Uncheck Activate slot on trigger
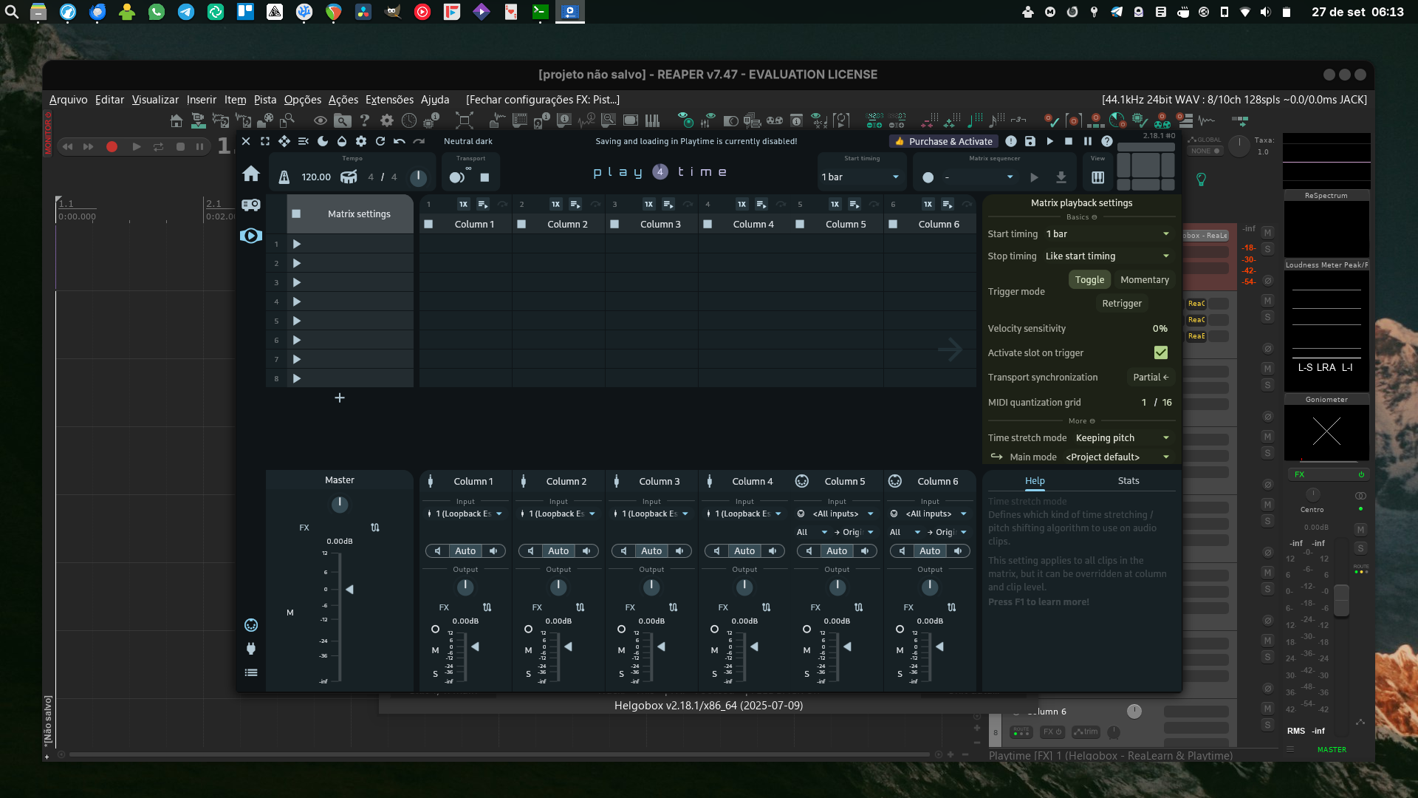The width and height of the screenshot is (1418, 798). (x=1161, y=352)
